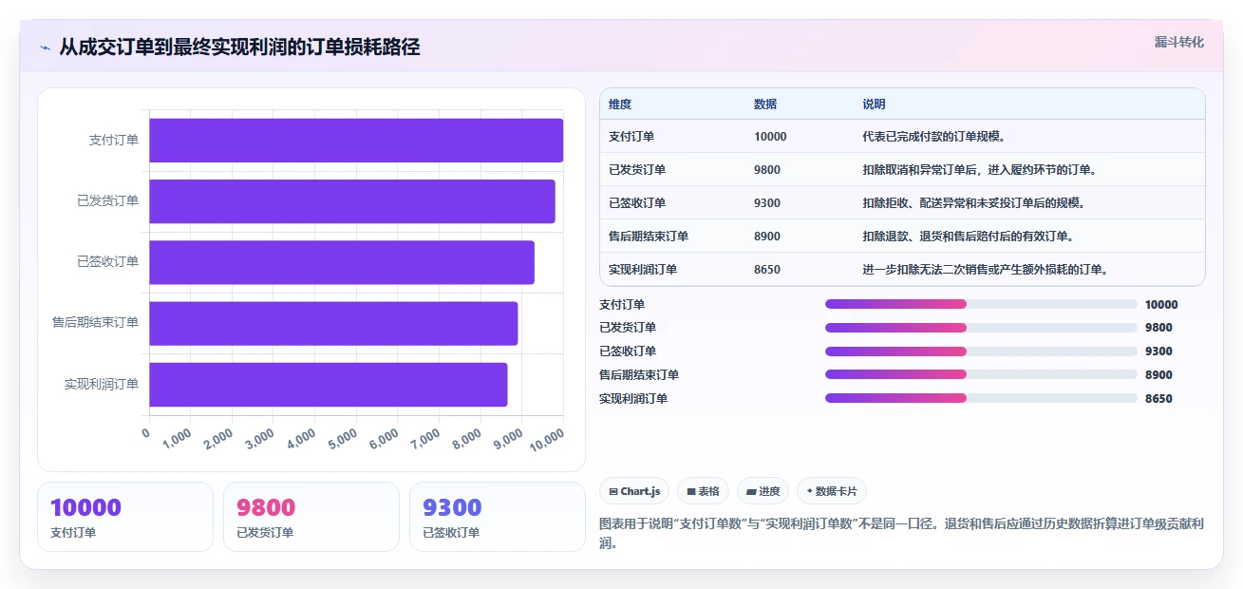The height and width of the screenshot is (589, 1243).
Task: Click the 10000 value beside the progress bar
Action: point(1161,304)
